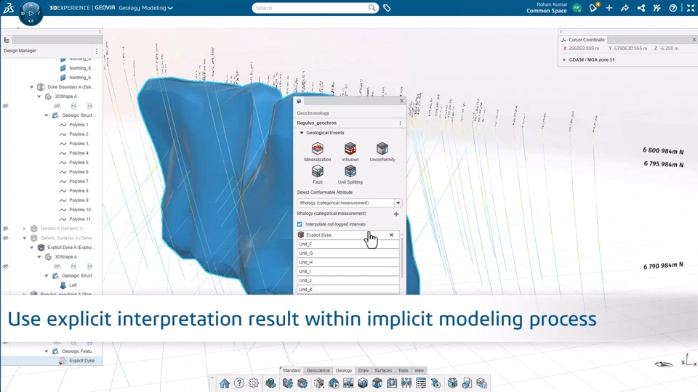Toggle visibility eye next to Terrains A
This screenshot has width=698, height=392.
[x=5, y=229]
